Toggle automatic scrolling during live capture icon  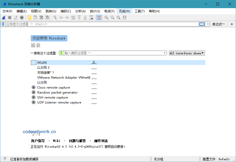pos(91,17)
